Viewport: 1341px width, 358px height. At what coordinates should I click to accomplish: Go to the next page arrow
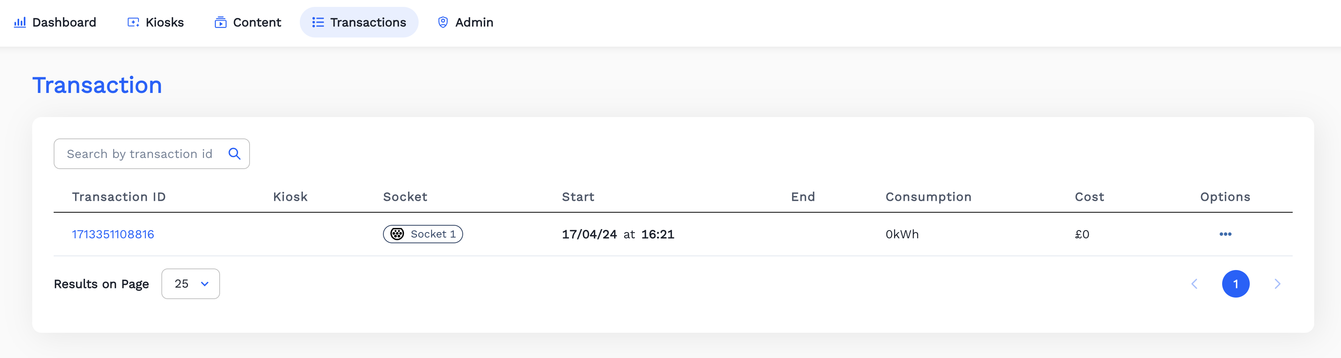1277,284
